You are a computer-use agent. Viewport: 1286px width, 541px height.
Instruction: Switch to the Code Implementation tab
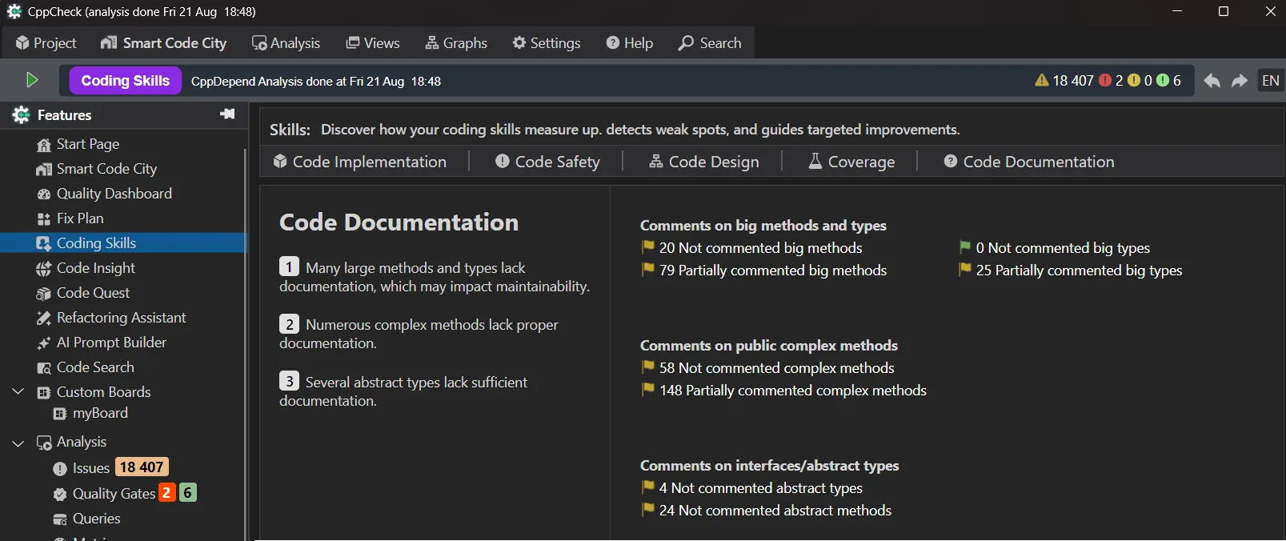coord(360,162)
